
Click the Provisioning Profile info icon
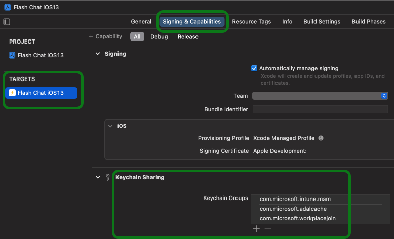[x=321, y=138]
